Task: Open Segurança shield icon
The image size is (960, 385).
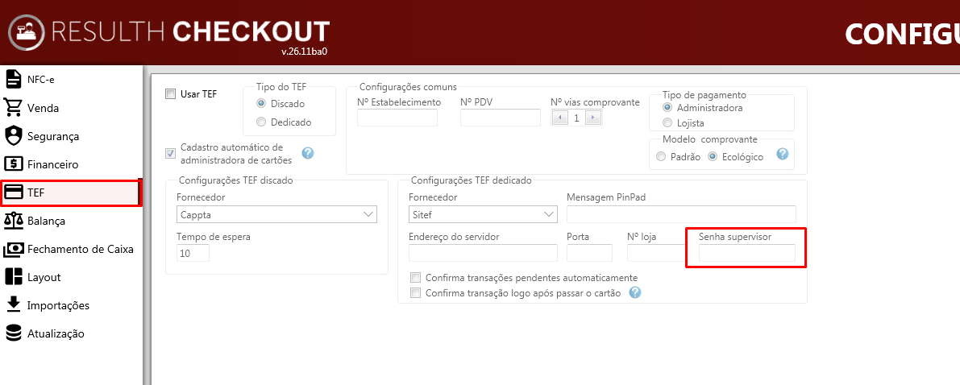Action: click(14, 136)
